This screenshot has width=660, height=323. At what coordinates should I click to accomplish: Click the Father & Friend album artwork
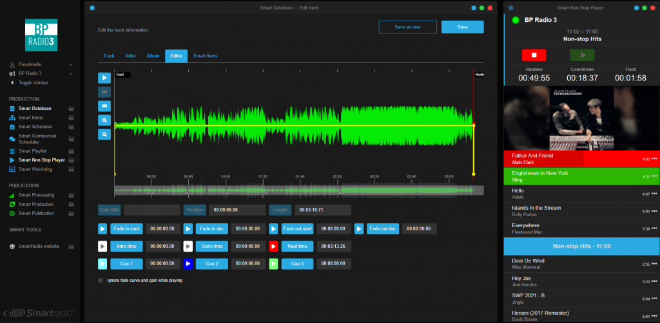[x=582, y=118]
